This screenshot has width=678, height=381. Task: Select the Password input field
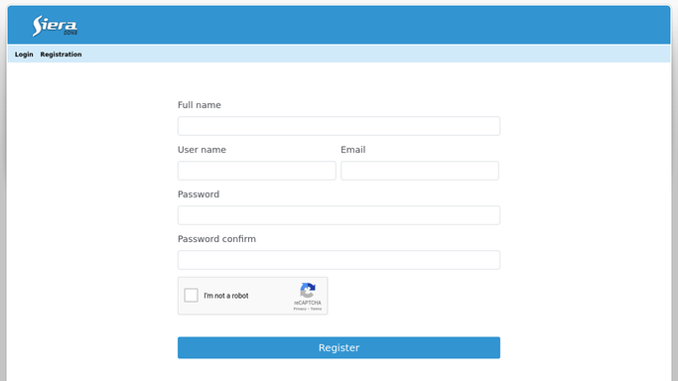point(339,215)
